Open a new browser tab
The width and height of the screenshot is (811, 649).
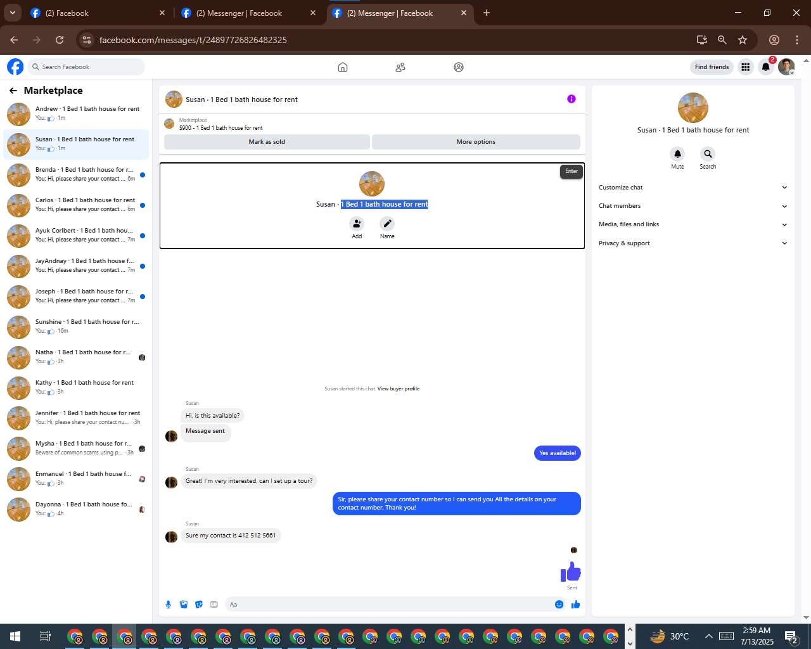click(487, 13)
